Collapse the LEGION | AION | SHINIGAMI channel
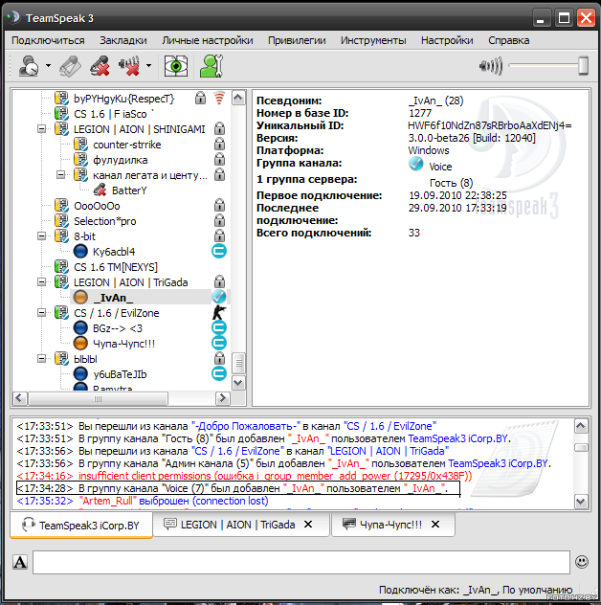This screenshot has height=605, width=601. (42, 129)
